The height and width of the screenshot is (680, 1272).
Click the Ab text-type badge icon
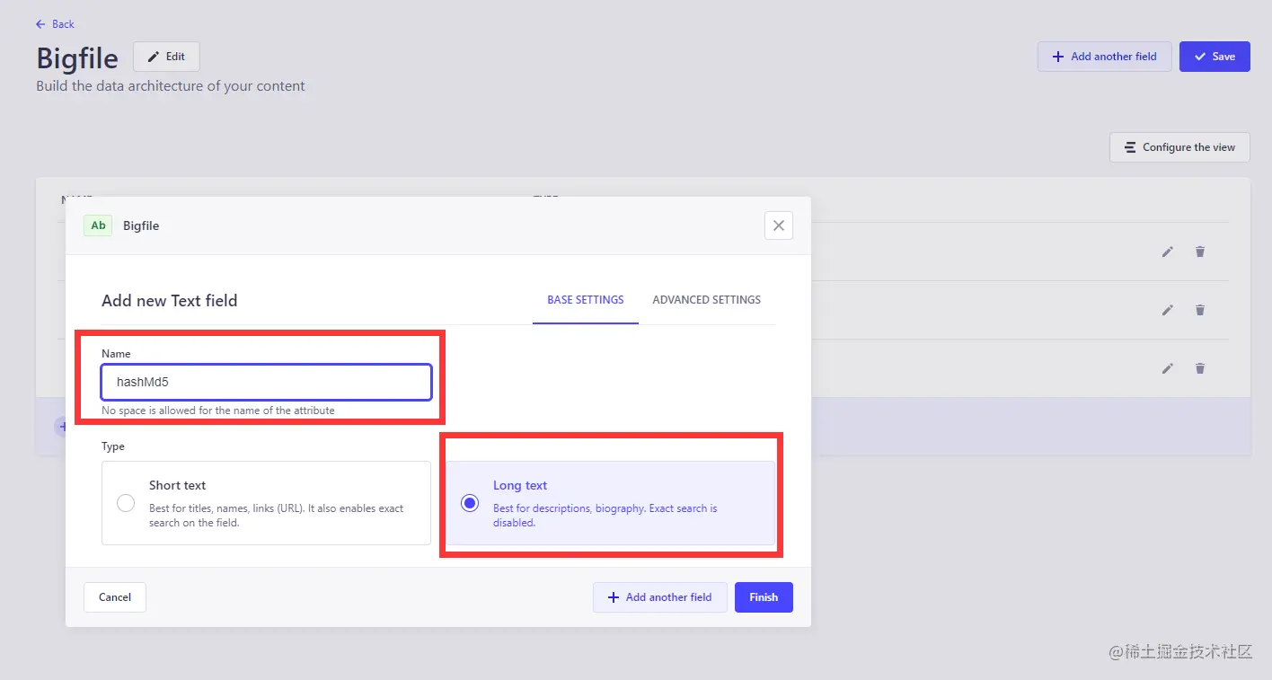pyautogui.click(x=99, y=225)
